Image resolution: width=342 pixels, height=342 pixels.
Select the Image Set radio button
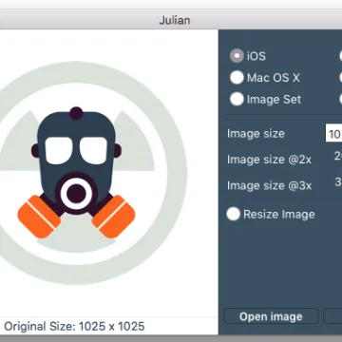237,99
